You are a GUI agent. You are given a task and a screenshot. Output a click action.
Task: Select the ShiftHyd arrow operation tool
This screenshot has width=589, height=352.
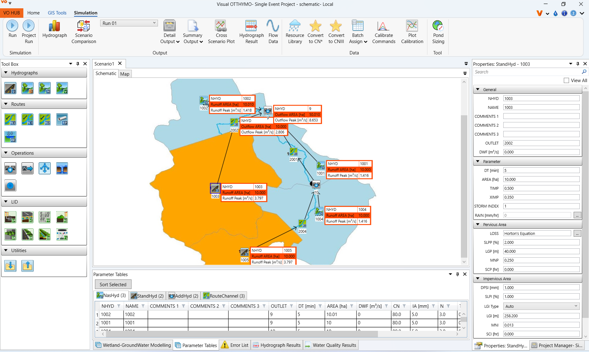27,168
